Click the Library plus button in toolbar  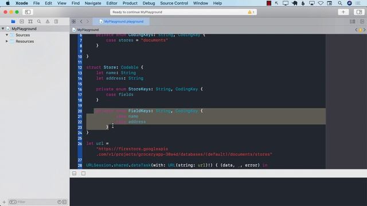point(343,12)
